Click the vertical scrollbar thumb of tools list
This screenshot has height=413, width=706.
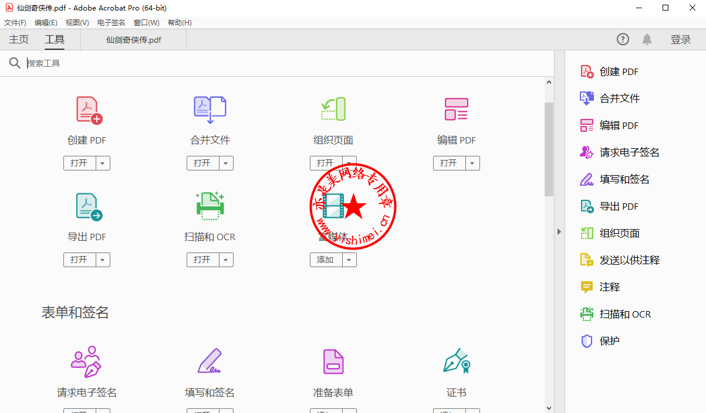point(549,149)
